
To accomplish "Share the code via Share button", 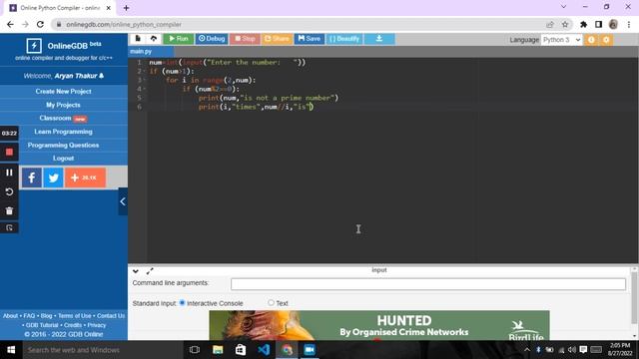I will click(x=277, y=39).
